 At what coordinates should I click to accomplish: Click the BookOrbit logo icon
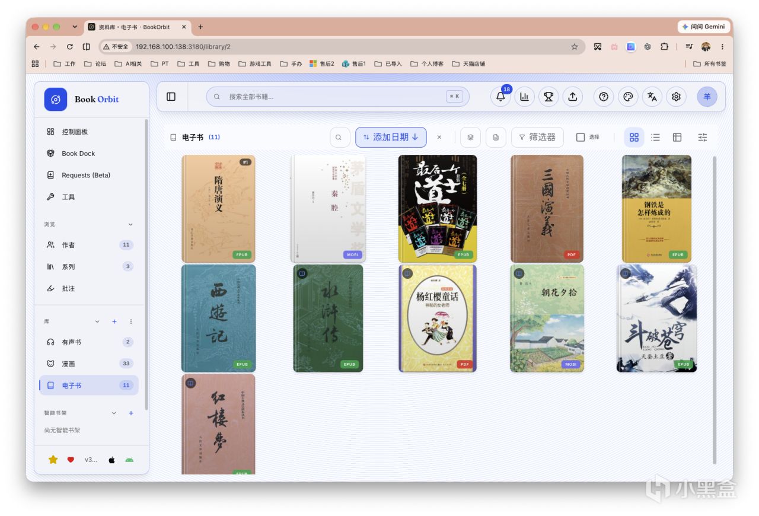click(x=56, y=99)
